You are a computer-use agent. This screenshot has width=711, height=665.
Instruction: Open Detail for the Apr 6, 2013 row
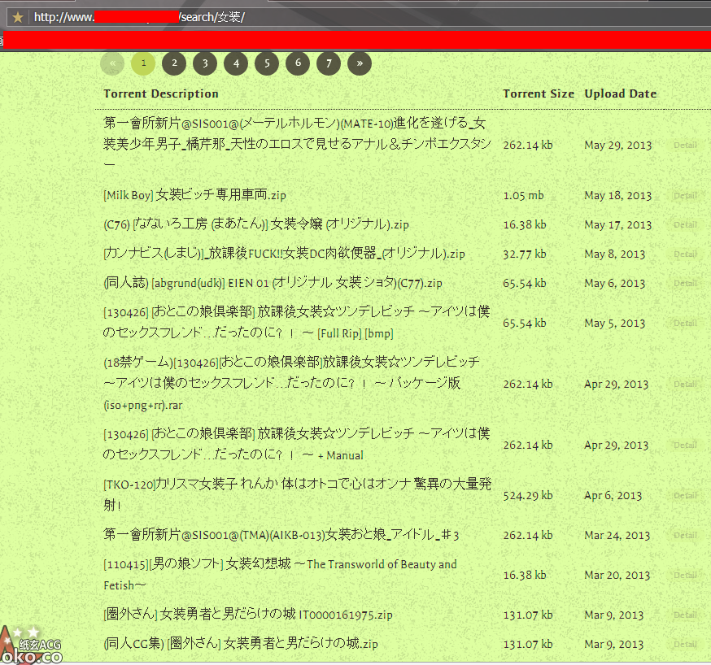[685, 496]
